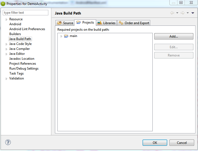
Task: Click the Edit... button
Action: [x=174, y=47]
